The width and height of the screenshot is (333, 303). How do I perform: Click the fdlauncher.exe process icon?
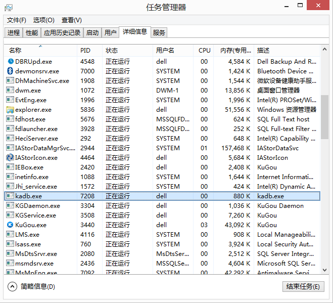[x=10, y=128]
